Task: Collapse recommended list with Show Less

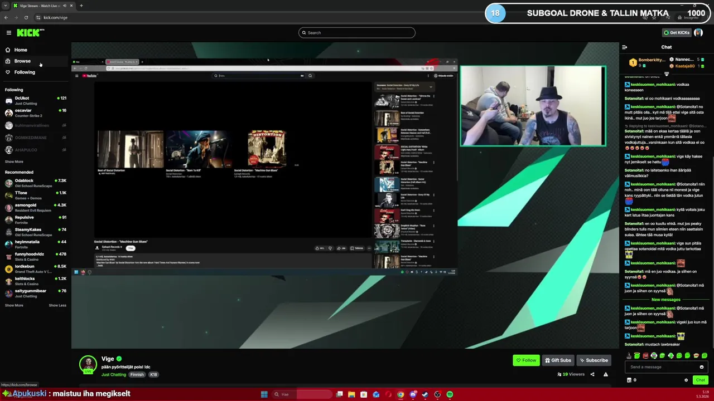Action: pos(57,305)
